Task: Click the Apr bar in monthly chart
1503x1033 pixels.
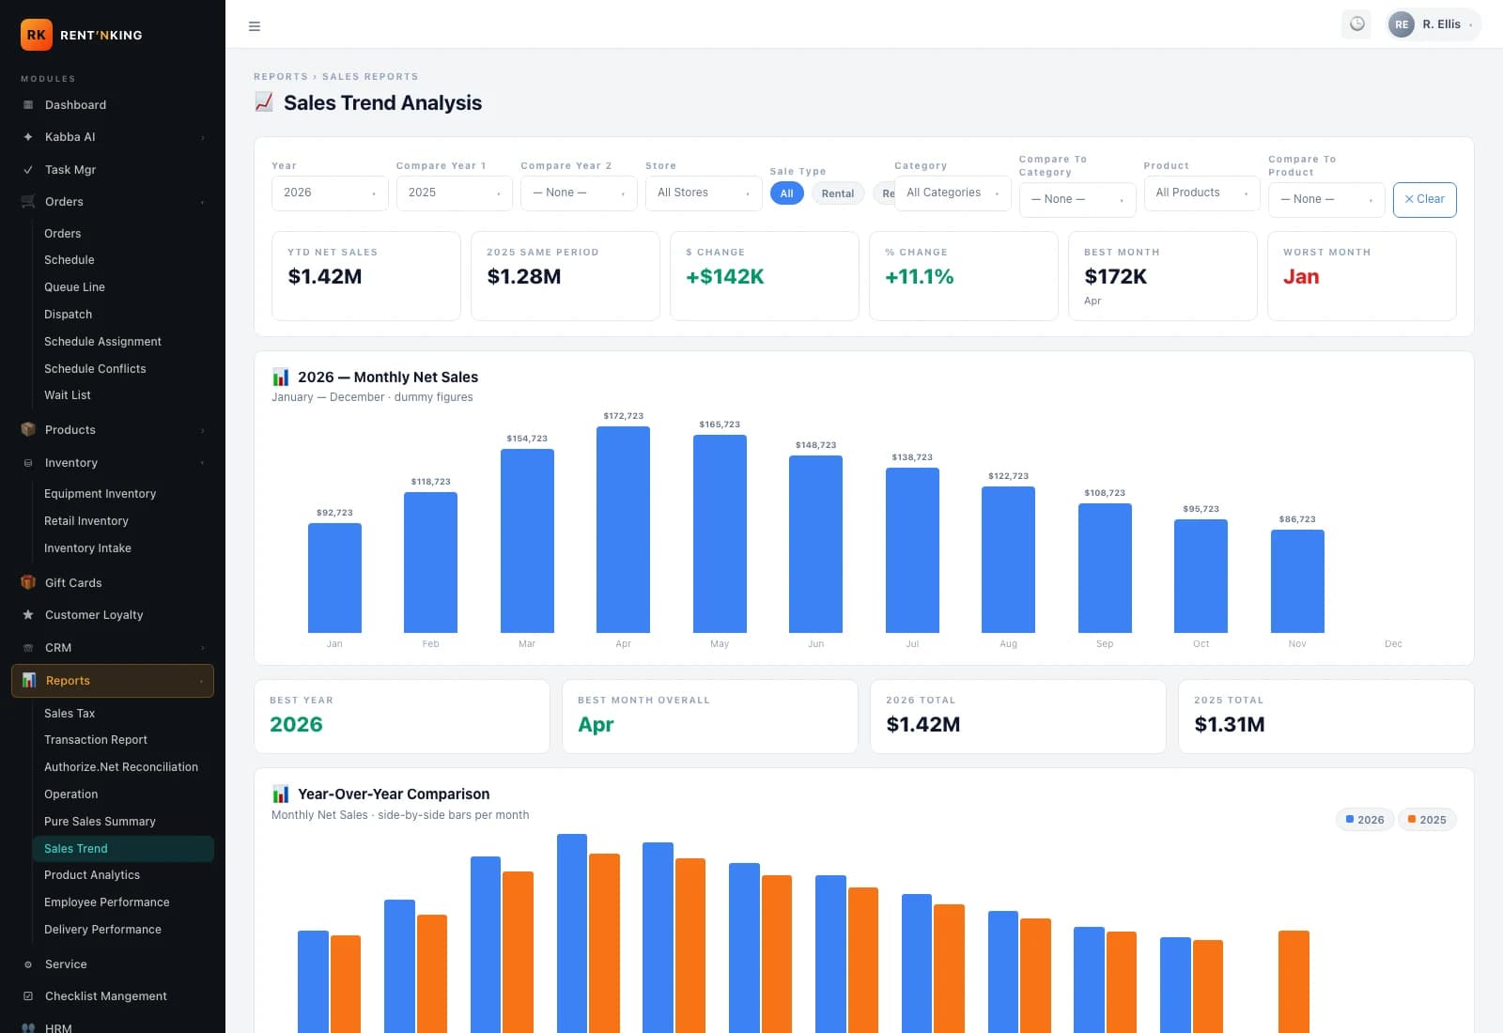Action: pos(623,530)
